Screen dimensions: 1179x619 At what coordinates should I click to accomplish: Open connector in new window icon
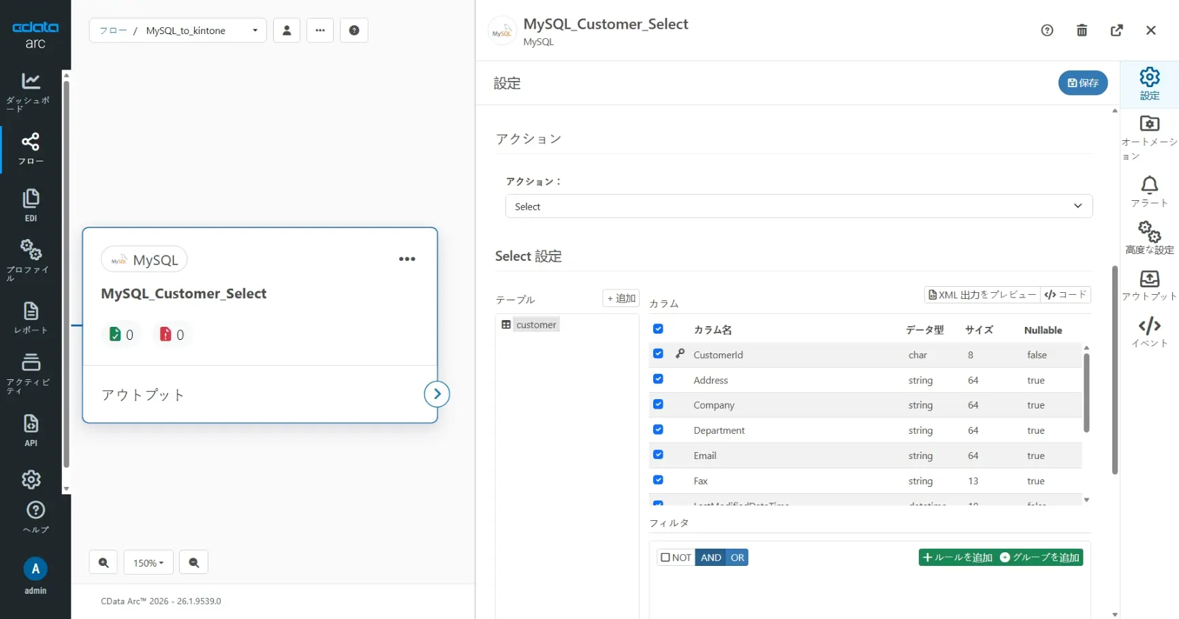1116,31
